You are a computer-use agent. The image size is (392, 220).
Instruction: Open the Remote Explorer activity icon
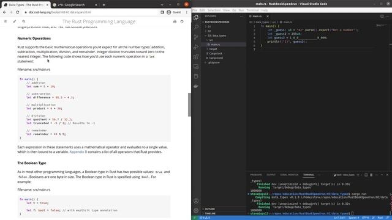coord(196,67)
